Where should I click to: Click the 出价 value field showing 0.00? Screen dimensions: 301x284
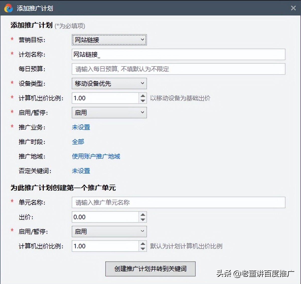[105, 217]
